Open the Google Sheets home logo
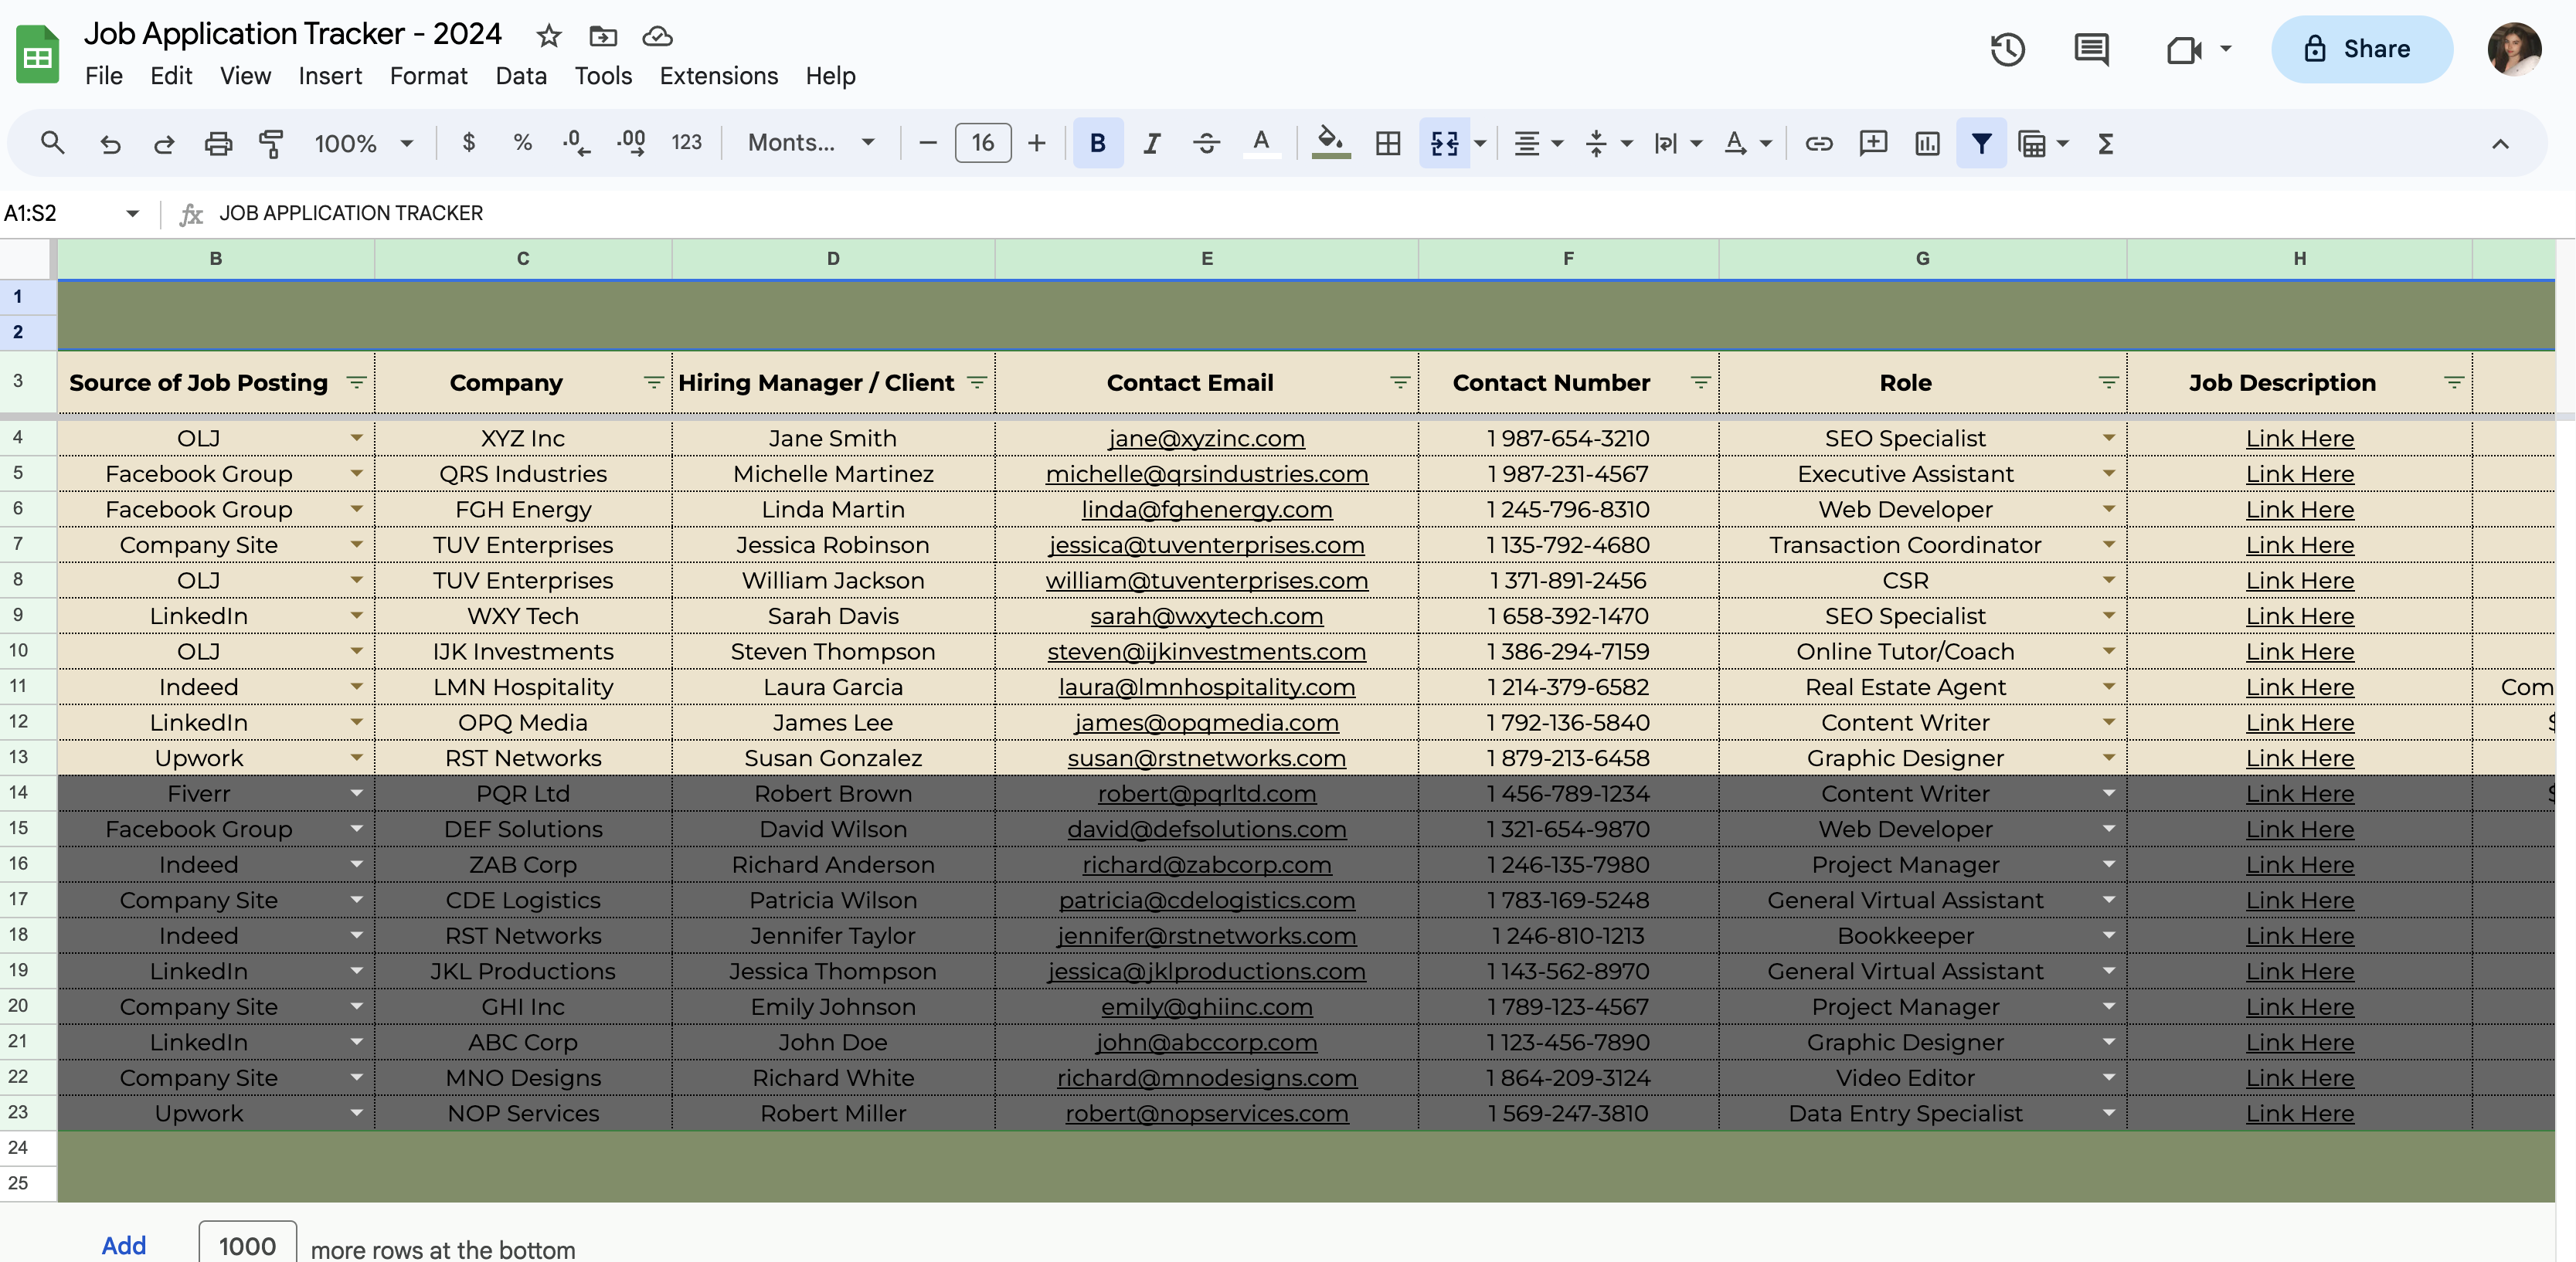 (38, 54)
